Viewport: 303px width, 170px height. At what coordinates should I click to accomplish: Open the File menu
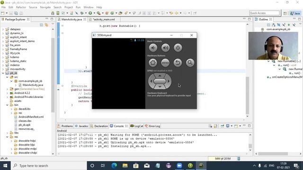(x=3, y=7)
